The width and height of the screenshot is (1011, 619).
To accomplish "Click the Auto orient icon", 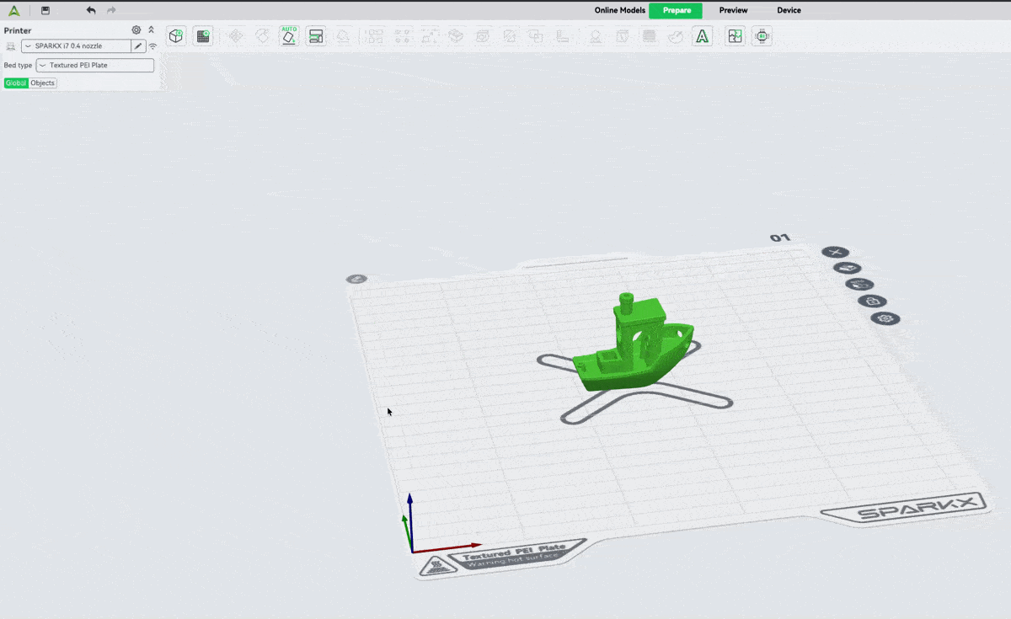I will (289, 36).
